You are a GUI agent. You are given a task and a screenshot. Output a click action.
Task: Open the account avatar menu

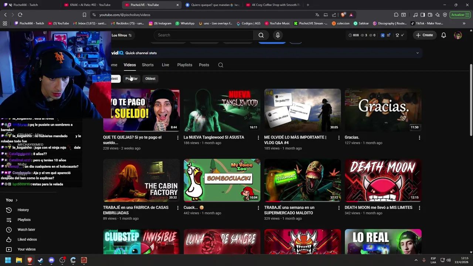pos(458,35)
